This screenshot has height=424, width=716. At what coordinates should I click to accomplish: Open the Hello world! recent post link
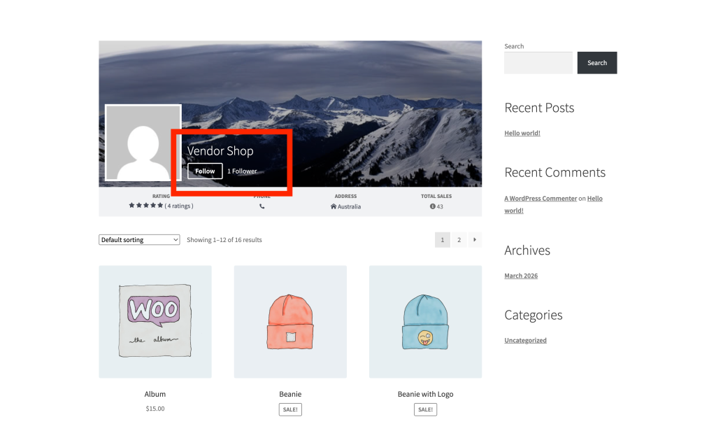click(522, 133)
